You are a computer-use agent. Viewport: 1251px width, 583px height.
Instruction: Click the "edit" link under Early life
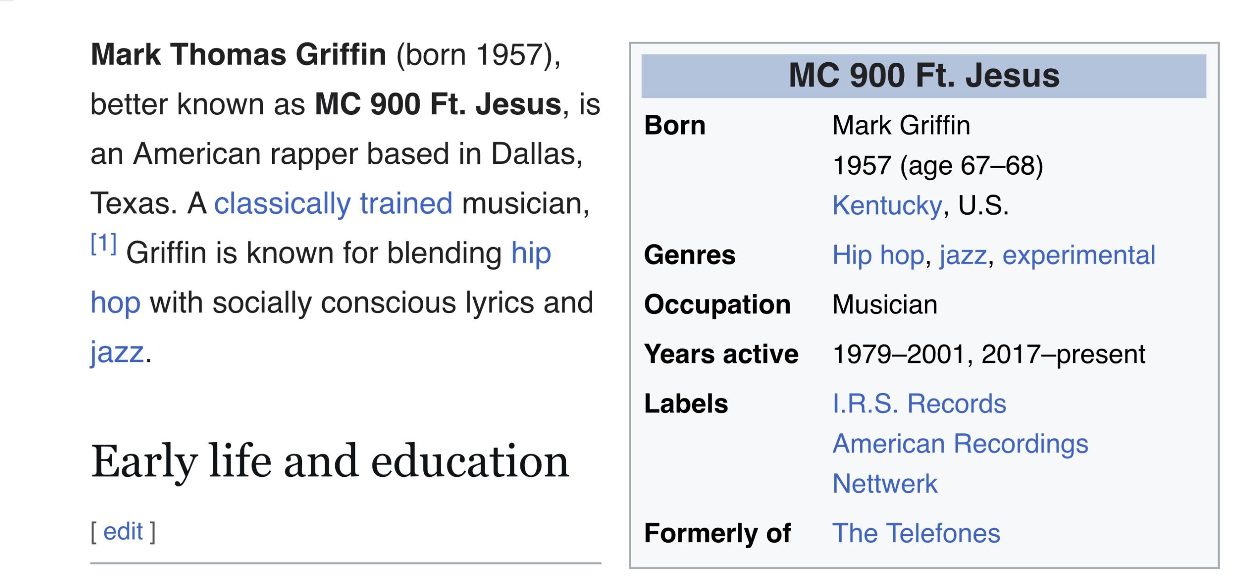pos(123,531)
